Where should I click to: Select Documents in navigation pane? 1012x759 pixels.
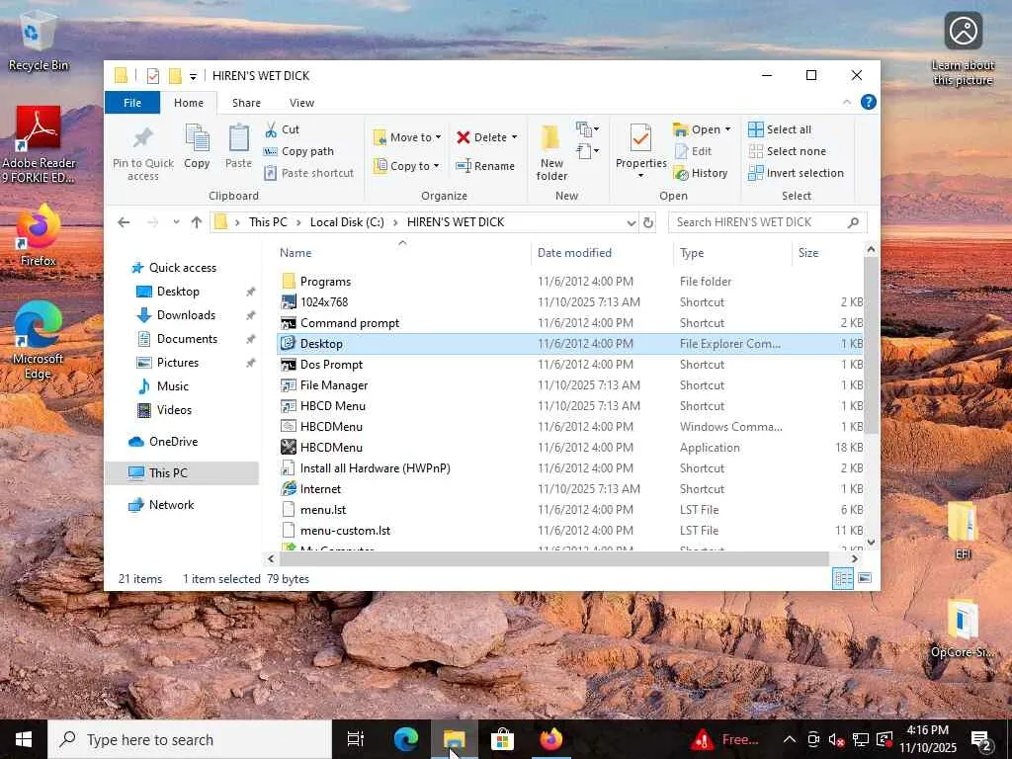pyautogui.click(x=187, y=339)
